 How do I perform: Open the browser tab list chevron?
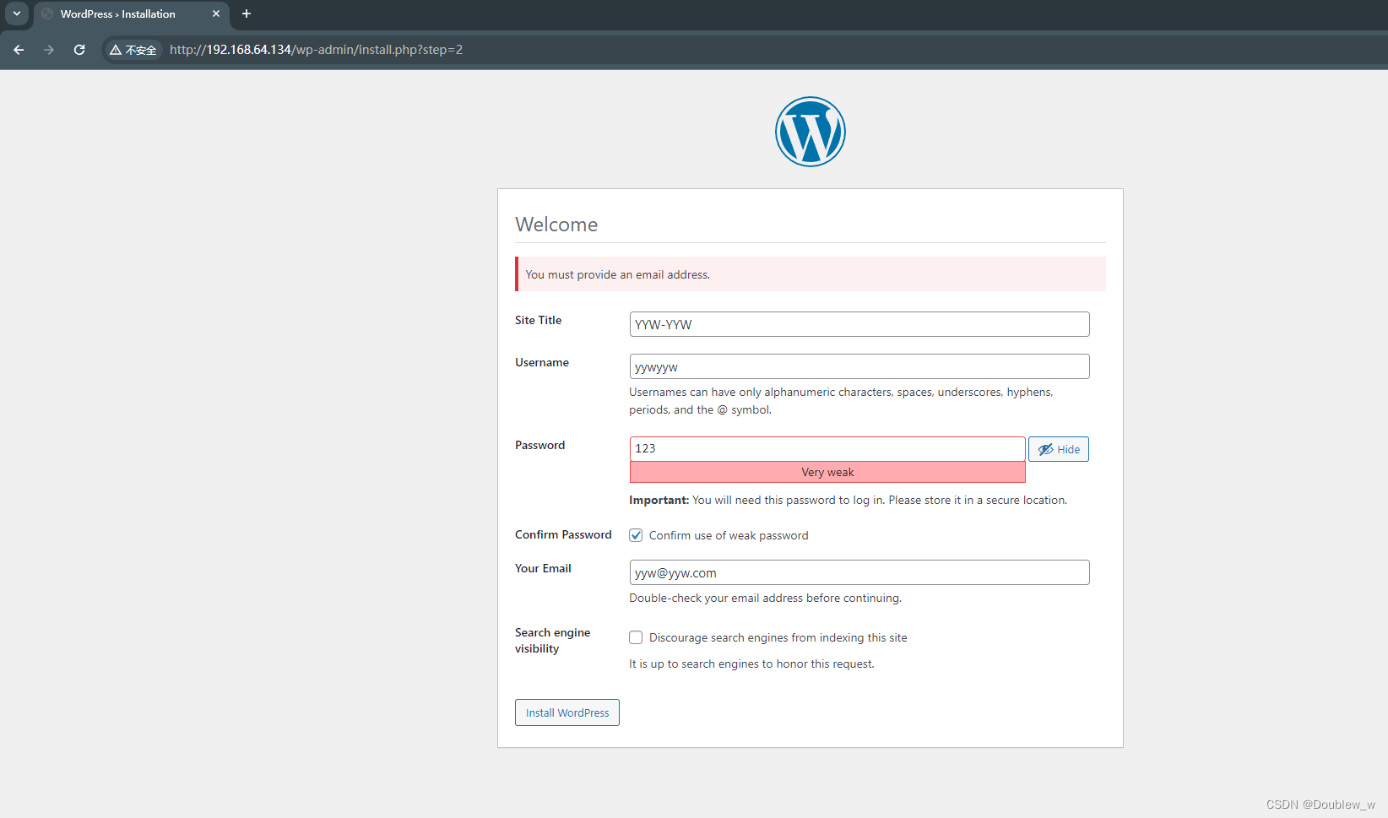[16, 14]
